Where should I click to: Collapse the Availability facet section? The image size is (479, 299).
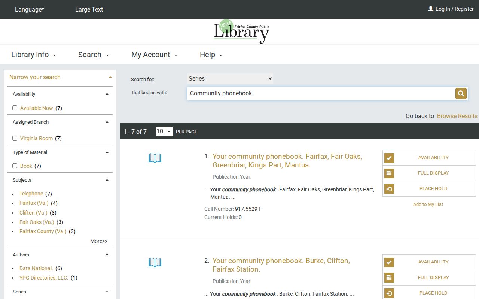(107, 94)
